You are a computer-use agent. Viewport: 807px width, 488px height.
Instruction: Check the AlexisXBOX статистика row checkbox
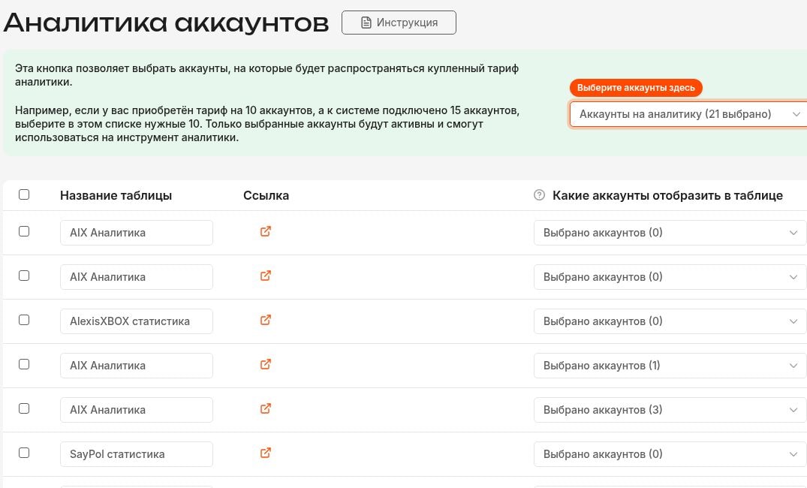(x=24, y=320)
